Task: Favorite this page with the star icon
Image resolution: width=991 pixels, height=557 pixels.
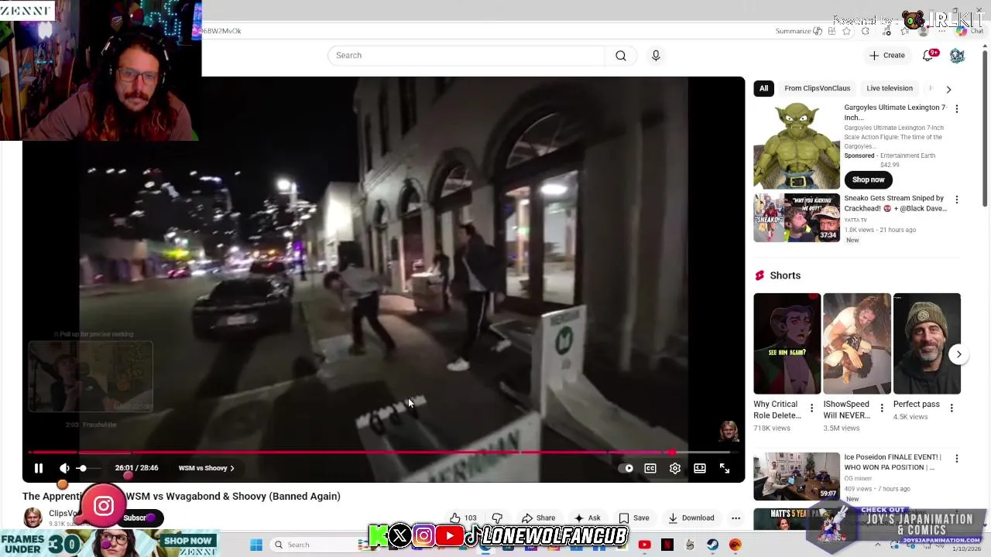Action: click(846, 31)
